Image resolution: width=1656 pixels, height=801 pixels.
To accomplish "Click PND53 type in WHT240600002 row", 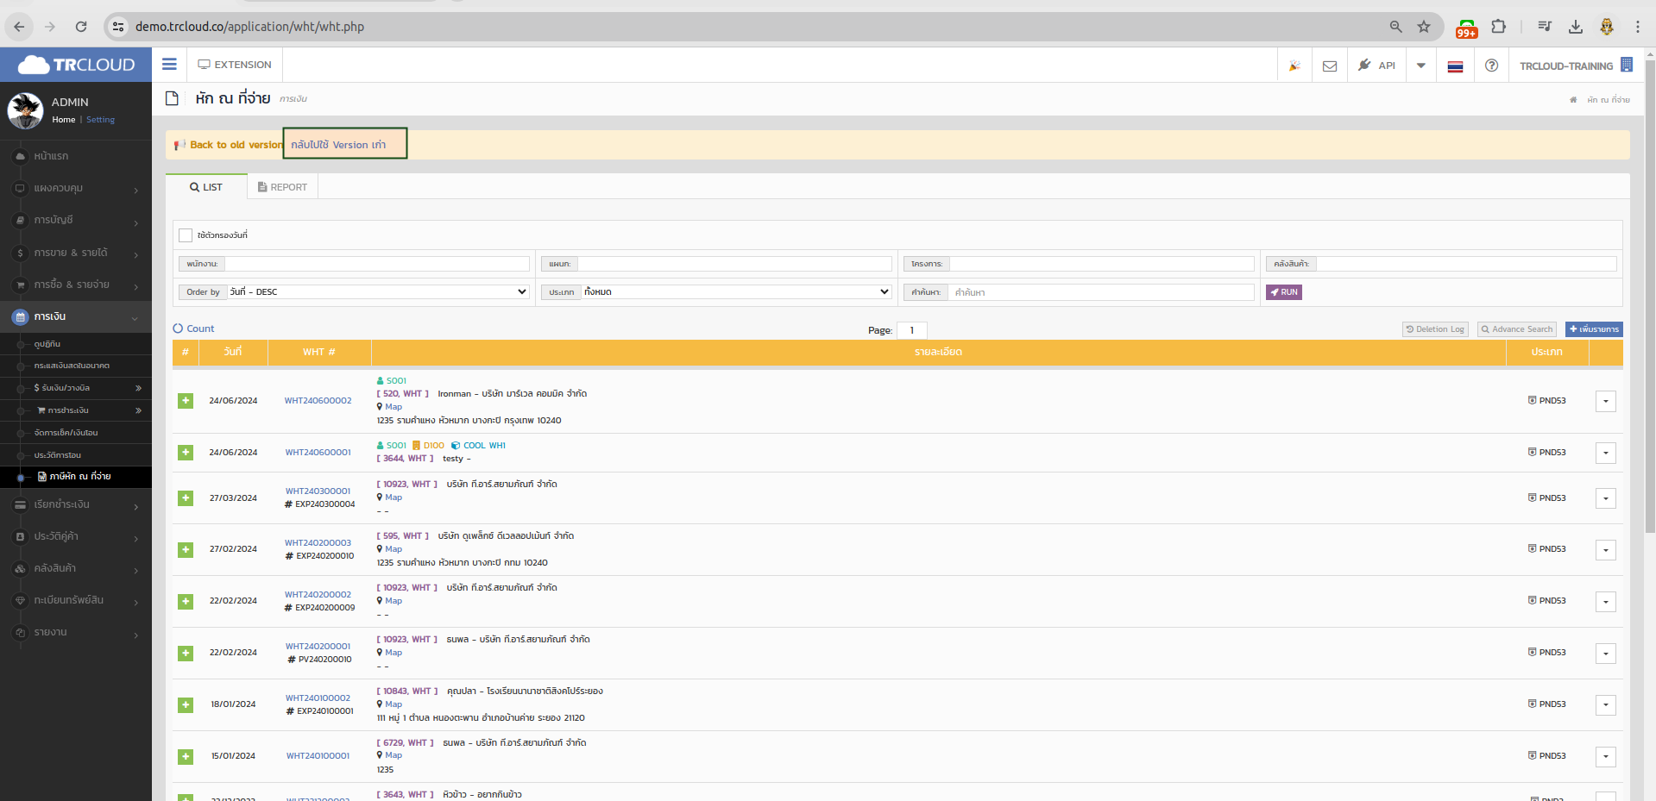I will tap(1546, 401).
